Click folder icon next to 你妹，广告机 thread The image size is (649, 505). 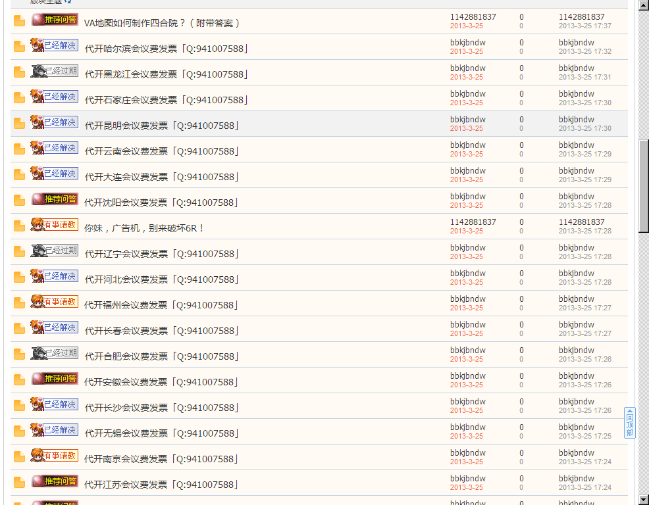pyautogui.click(x=19, y=226)
